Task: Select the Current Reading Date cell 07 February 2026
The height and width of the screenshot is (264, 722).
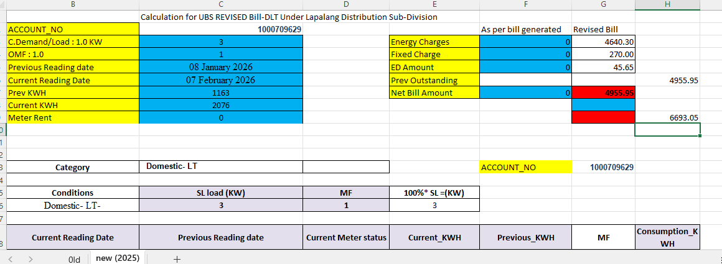Action: 221,80
